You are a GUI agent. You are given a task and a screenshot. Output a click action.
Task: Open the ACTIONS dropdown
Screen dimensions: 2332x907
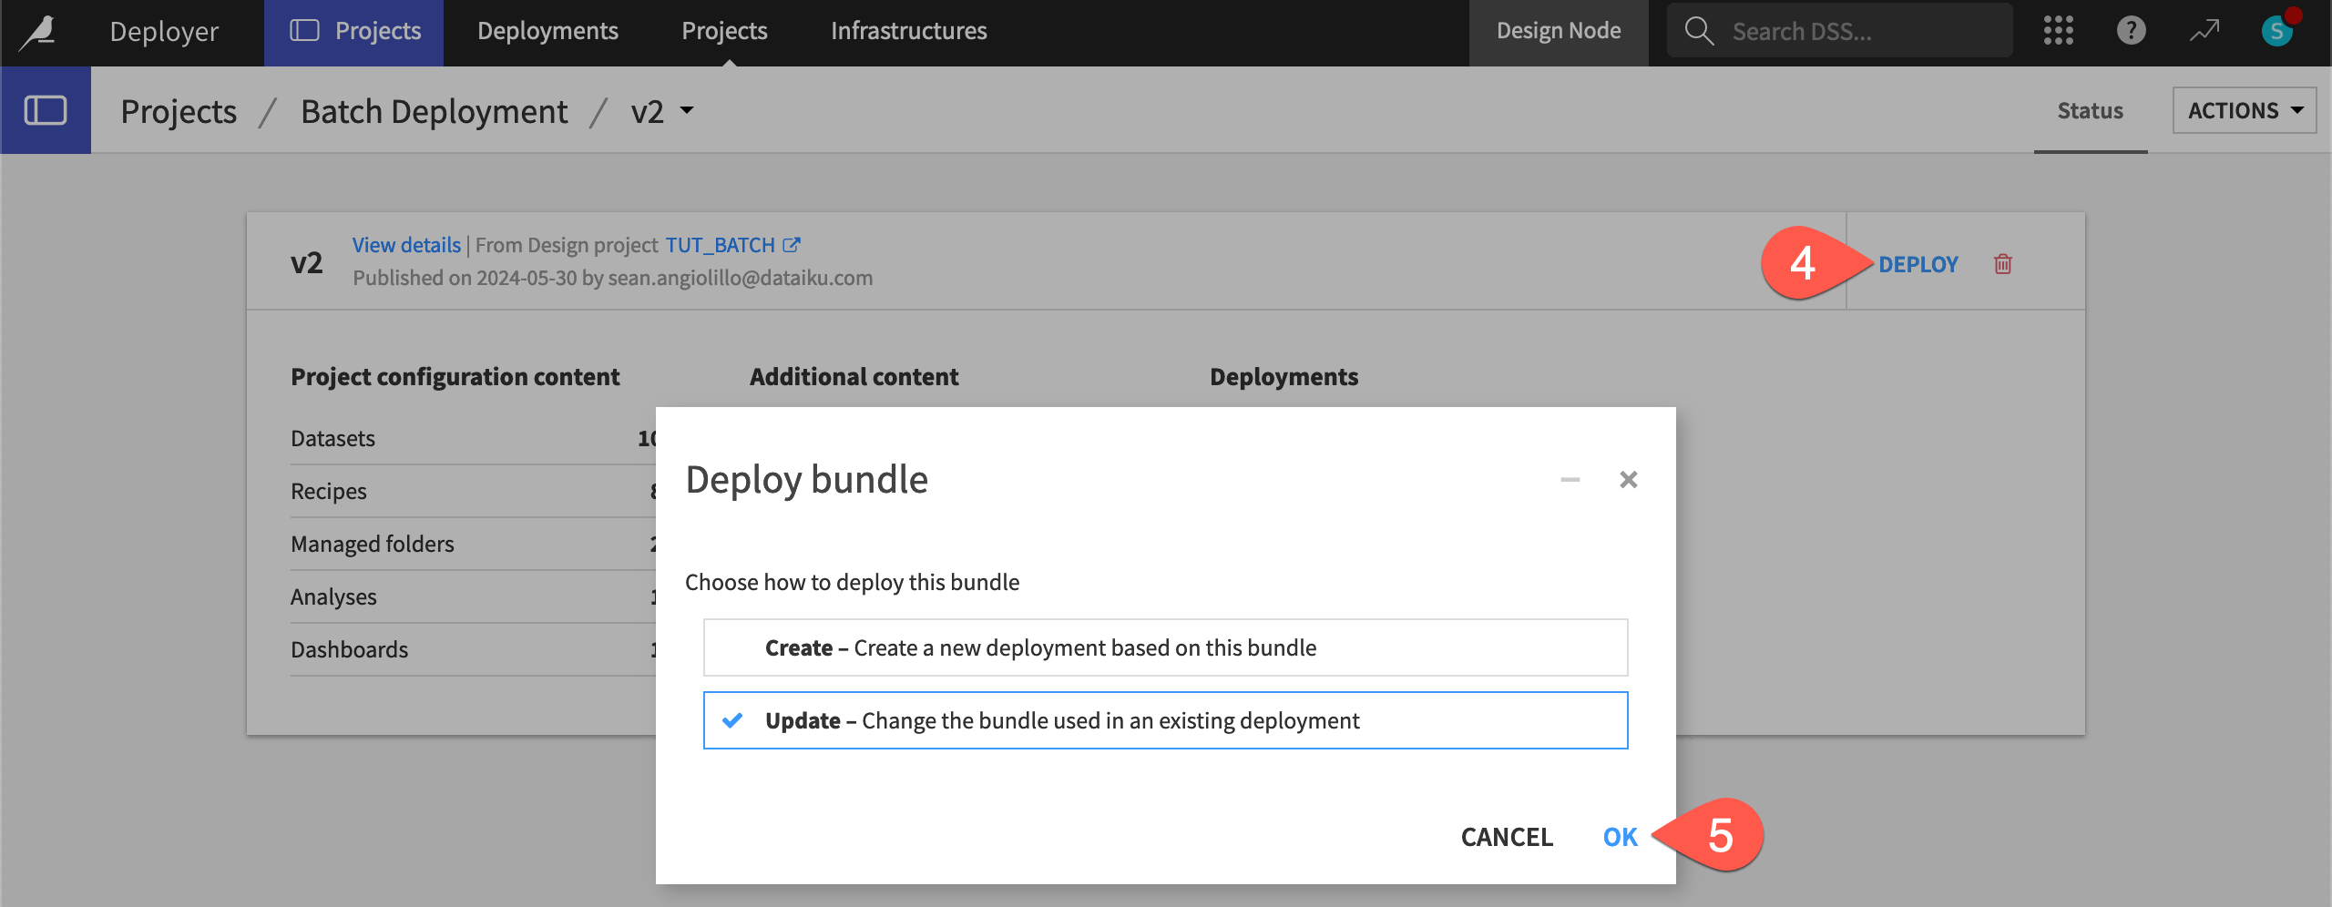click(2244, 109)
